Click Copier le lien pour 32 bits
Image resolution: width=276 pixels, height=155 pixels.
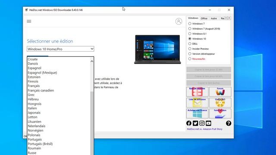point(209,70)
